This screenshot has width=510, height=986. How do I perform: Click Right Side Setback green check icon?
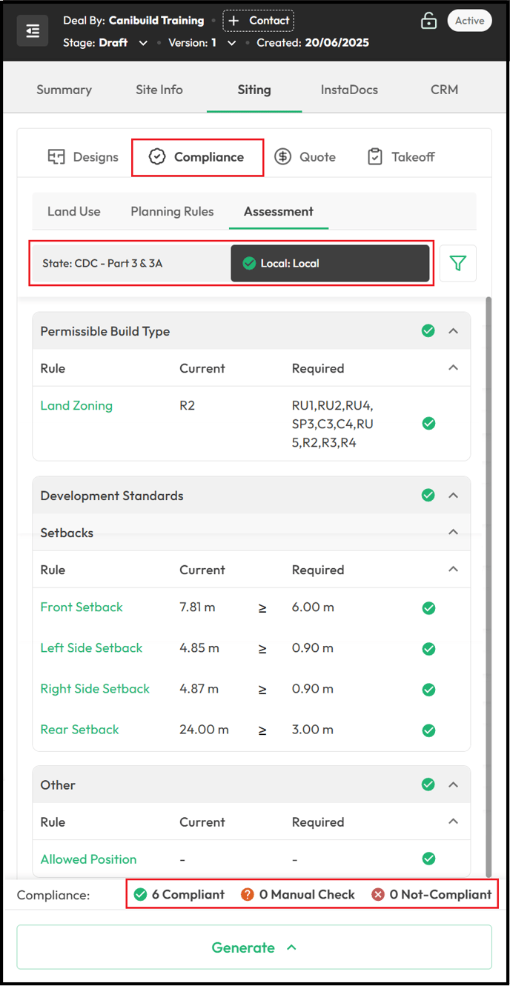coord(428,690)
